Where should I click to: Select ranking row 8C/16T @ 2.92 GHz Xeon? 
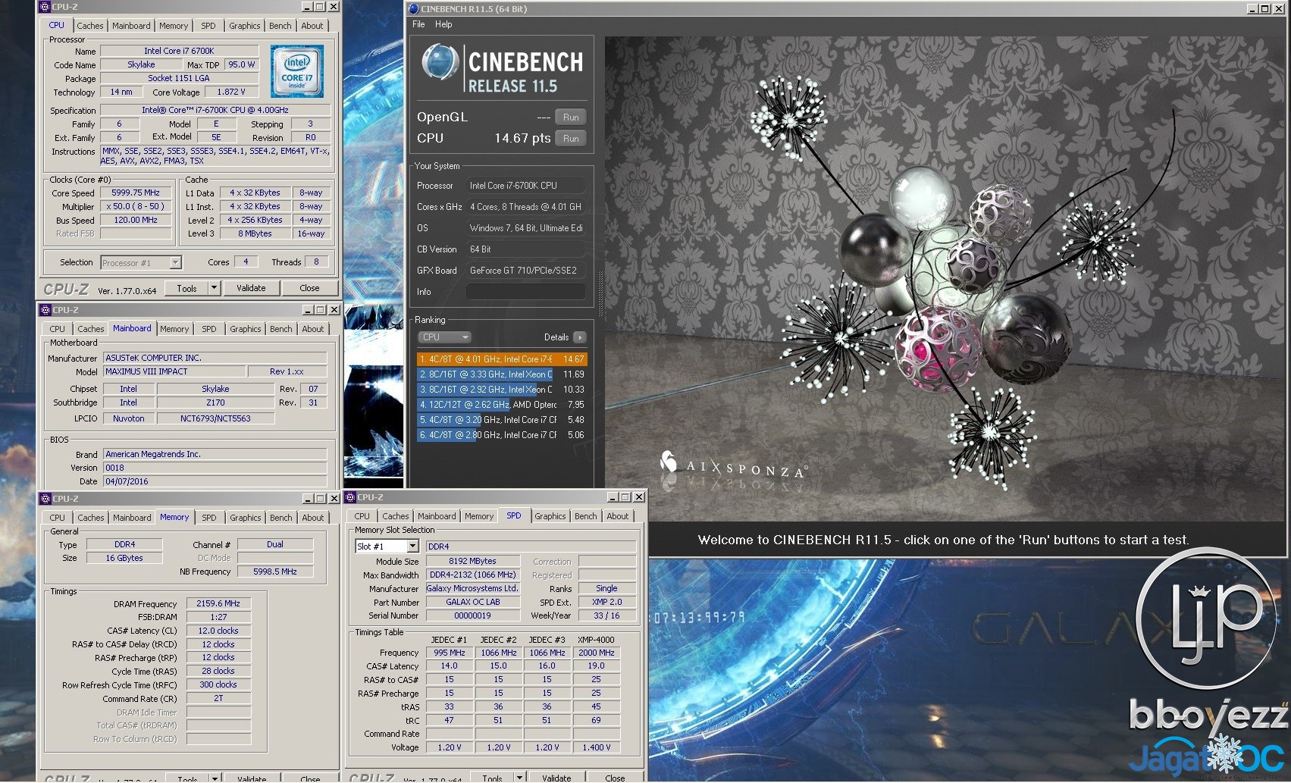click(501, 390)
